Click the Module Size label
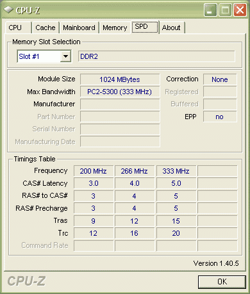The image size is (250, 294). tap(56, 79)
